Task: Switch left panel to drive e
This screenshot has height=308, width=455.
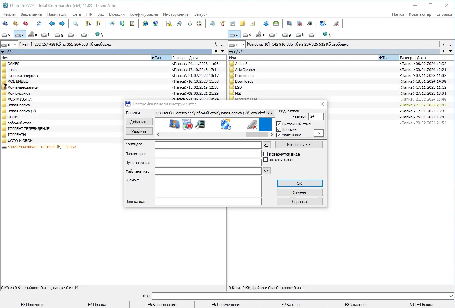Action: point(33,34)
